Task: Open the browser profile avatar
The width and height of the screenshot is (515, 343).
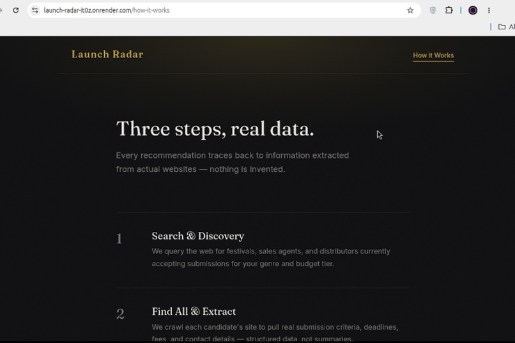Action: 473,10
